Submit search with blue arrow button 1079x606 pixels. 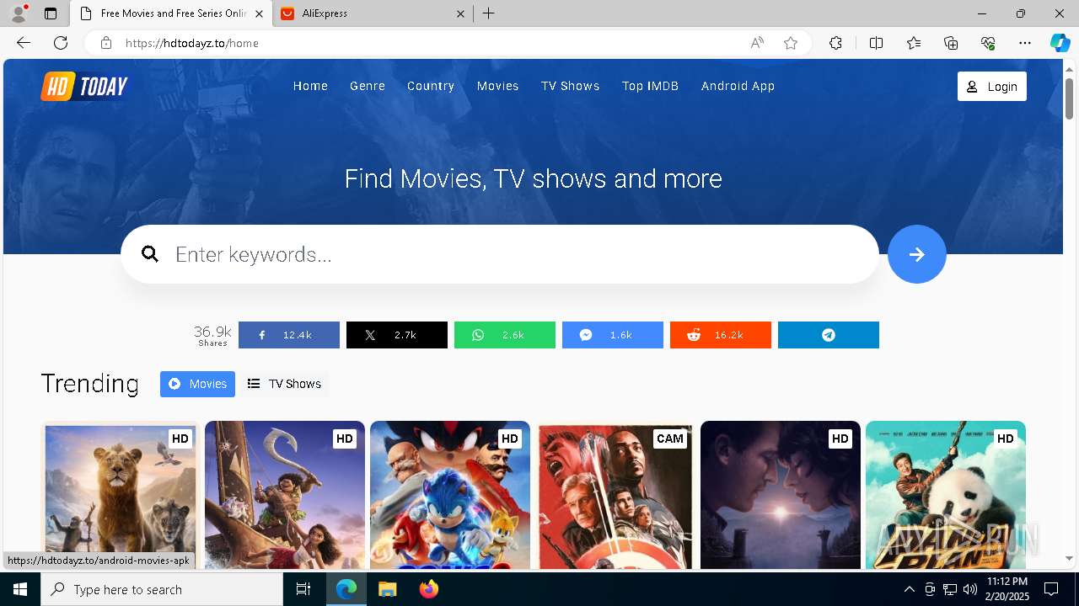[x=916, y=254]
